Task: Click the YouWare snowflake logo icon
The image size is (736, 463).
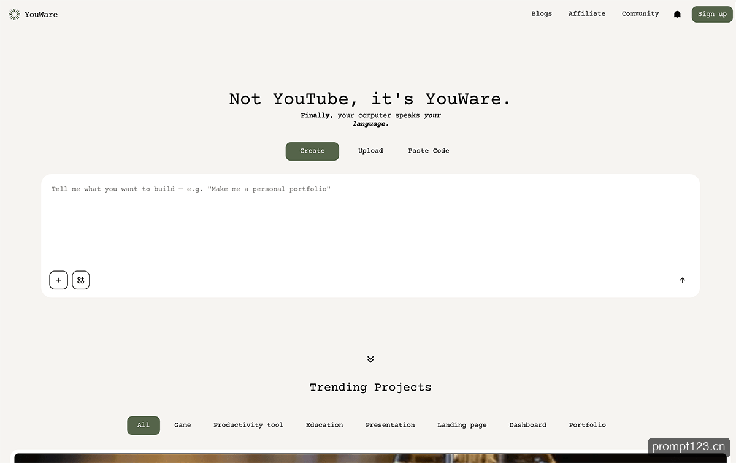Action: (14, 14)
